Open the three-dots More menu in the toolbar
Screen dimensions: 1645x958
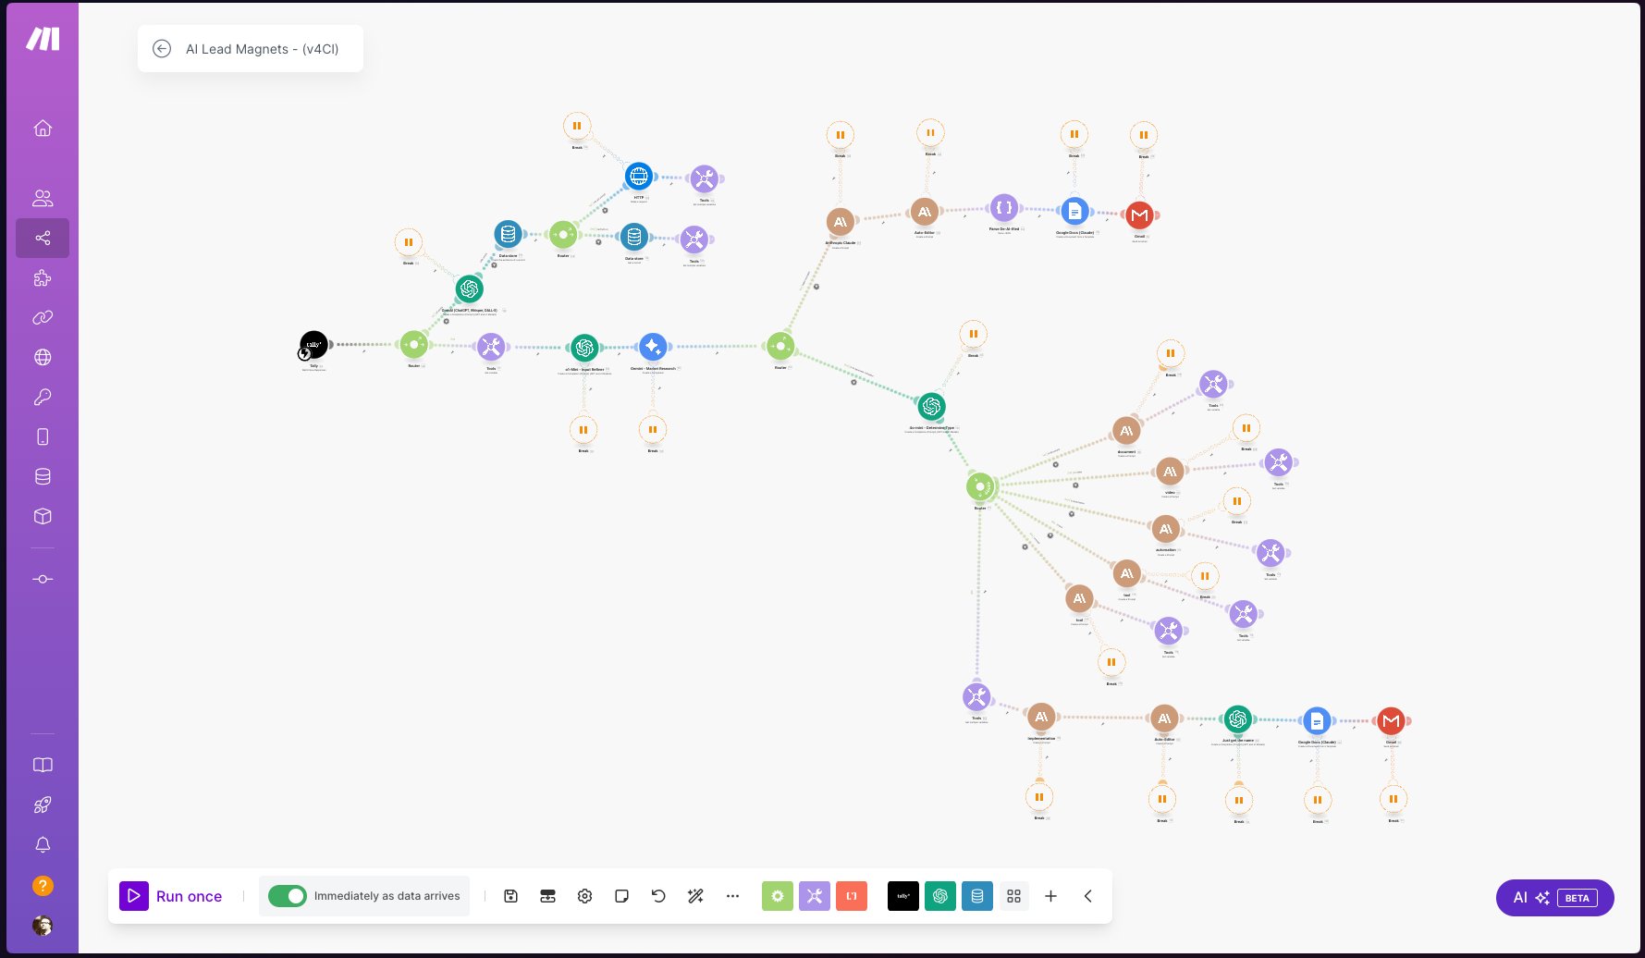point(732,896)
